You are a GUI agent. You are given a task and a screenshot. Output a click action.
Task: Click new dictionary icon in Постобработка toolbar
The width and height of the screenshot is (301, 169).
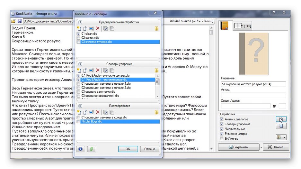(x=79, y=112)
